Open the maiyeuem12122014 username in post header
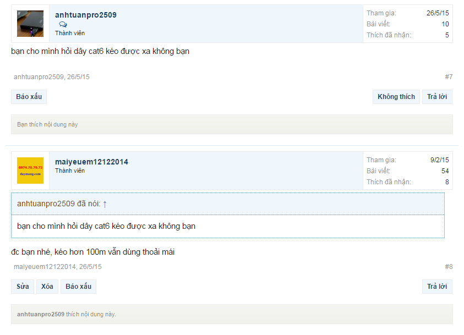The width and height of the screenshot is (464, 335). pos(91,162)
